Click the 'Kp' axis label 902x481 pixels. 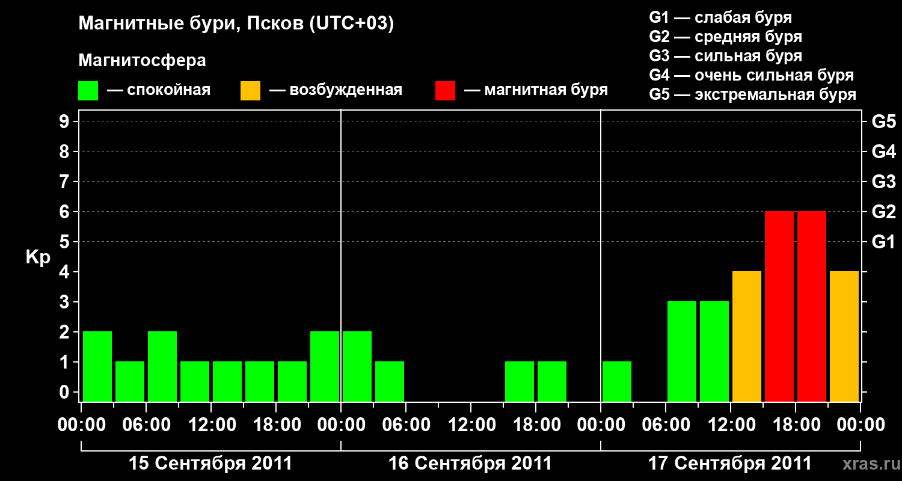click(38, 258)
